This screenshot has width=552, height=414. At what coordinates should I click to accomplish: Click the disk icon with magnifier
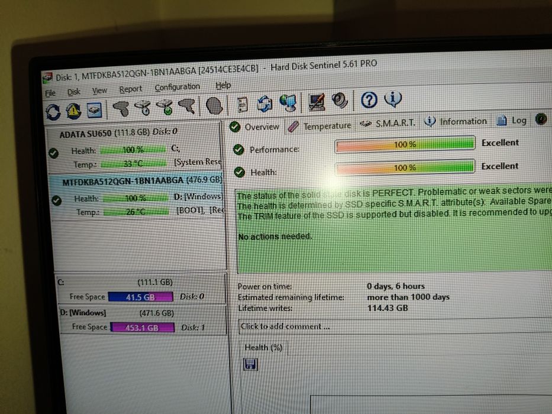coord(187,106)
